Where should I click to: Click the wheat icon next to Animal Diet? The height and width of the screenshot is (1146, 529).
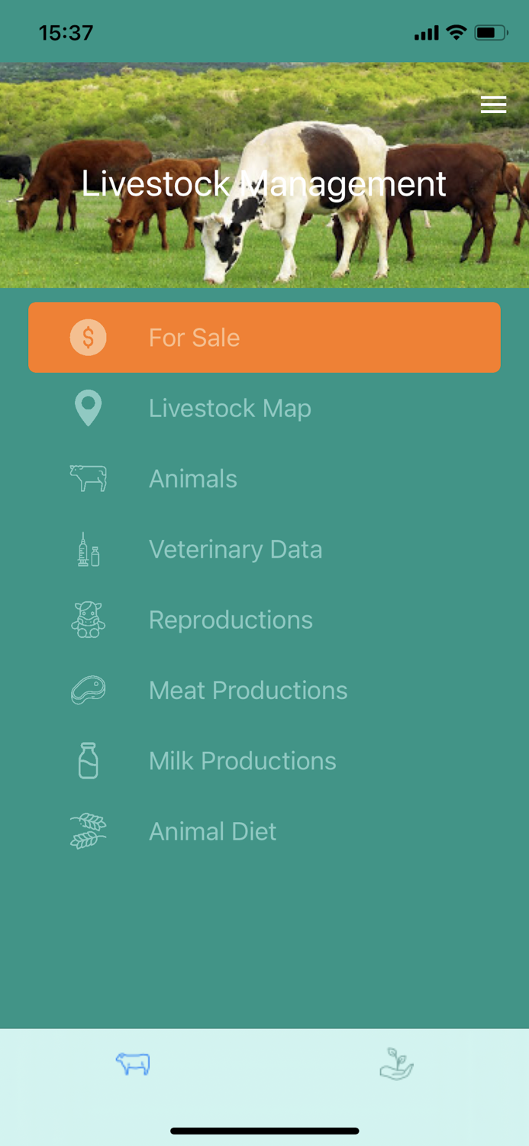[x=88, y=830]
